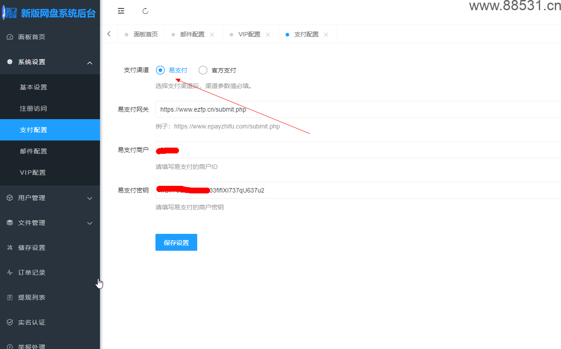561x349 pixels.
Task: Select the 官方支付 radio button
Action: [203, 70]
